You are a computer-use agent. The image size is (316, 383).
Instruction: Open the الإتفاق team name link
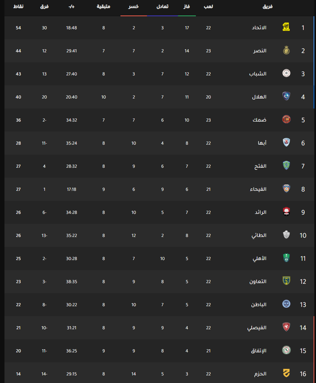tap(259, 351)
